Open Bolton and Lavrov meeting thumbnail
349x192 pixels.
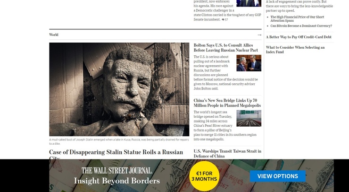coord(249,63)
